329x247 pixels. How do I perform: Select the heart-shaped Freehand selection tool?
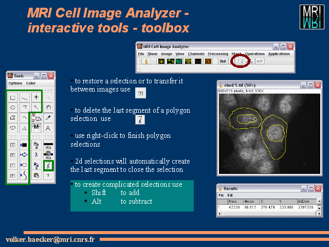13,128
